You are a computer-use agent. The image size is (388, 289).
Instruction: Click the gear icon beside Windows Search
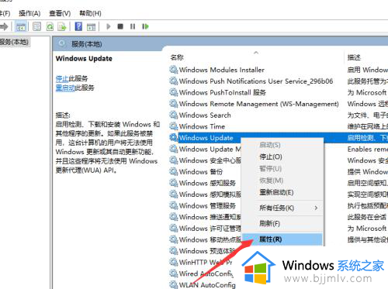tap(173, 115)
